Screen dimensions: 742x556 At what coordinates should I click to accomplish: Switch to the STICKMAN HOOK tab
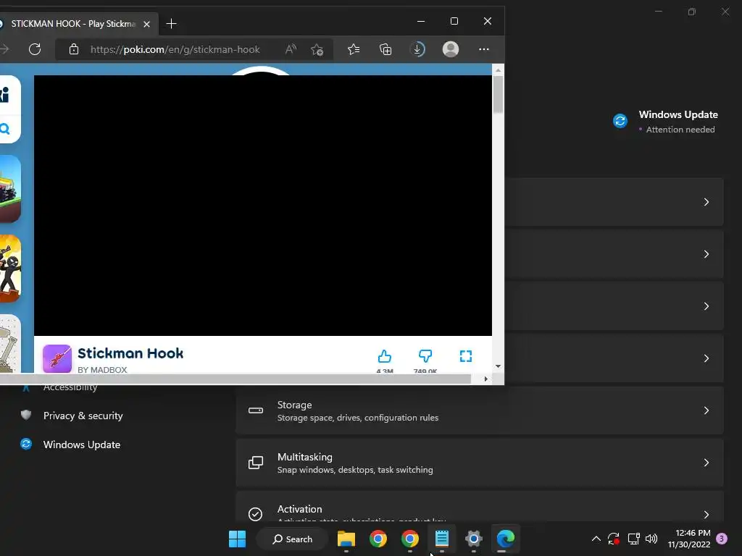tap(73, 24)
